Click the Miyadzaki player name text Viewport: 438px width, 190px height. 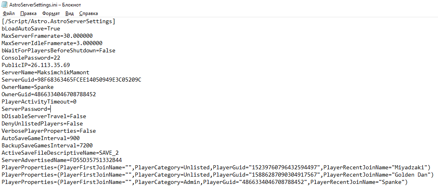(x=411, y=167)
